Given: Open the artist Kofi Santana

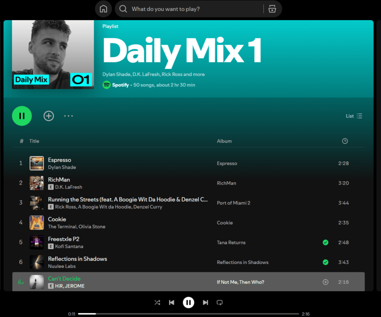Looking at the screenshot, I should [69, 247].
